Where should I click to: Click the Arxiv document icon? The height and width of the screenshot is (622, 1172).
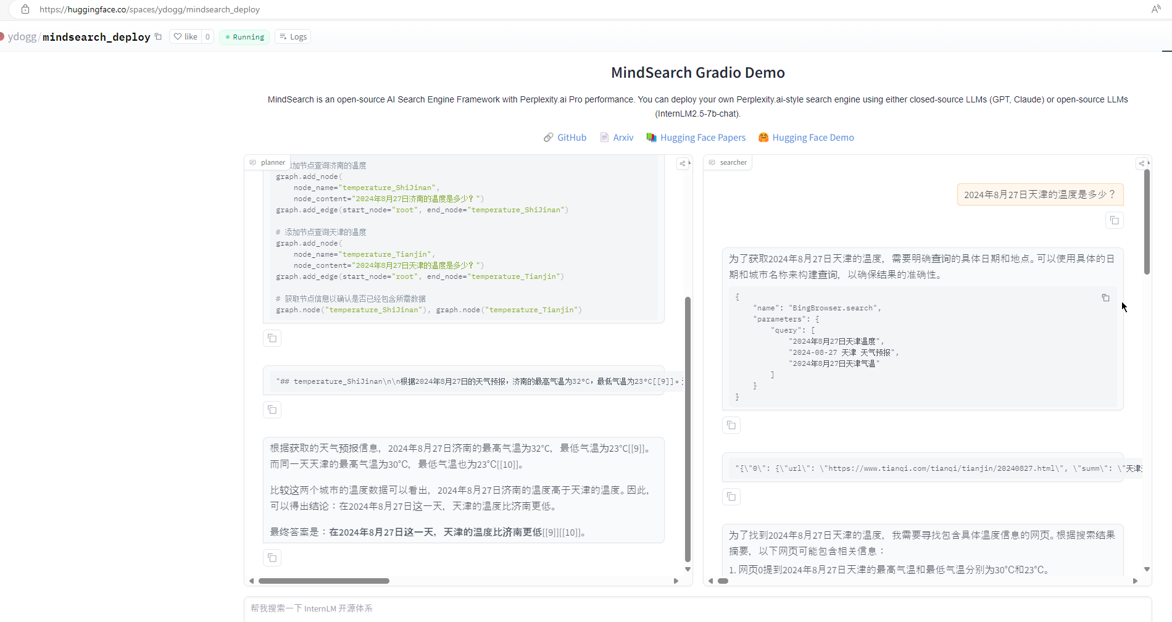(604, 138)
